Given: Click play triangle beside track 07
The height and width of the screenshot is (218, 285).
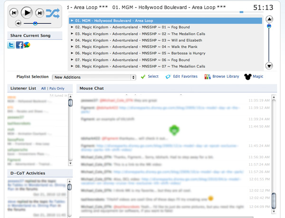Looking at the screenshot, I should coord(72,60).
